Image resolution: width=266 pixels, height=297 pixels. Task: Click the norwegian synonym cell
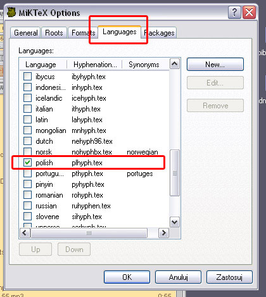click(x=142, y=152)
